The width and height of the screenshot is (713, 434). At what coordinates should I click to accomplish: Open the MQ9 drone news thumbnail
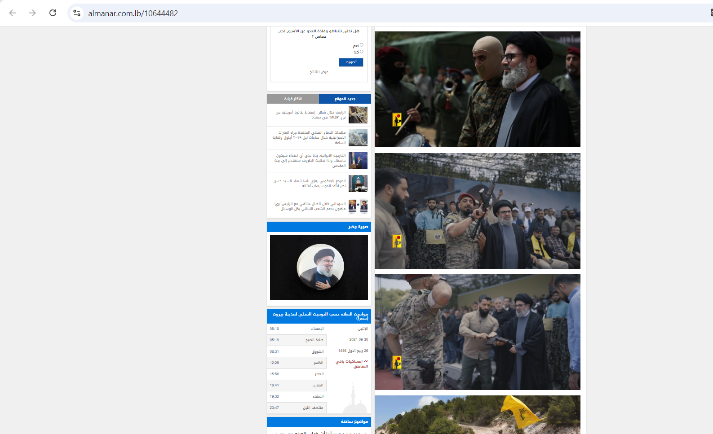click(358, 115)
